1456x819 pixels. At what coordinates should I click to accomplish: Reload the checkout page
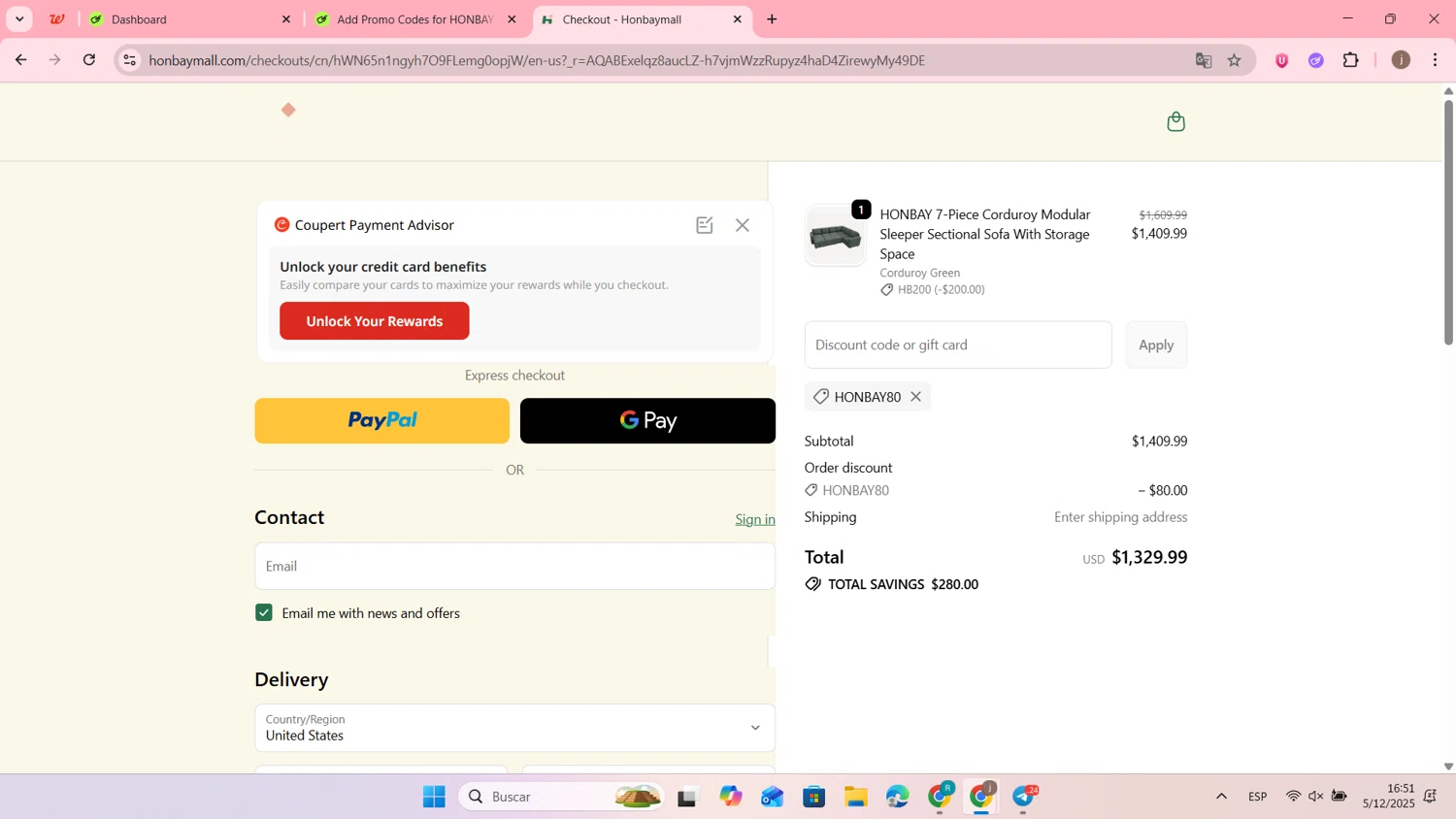[89, 60]
